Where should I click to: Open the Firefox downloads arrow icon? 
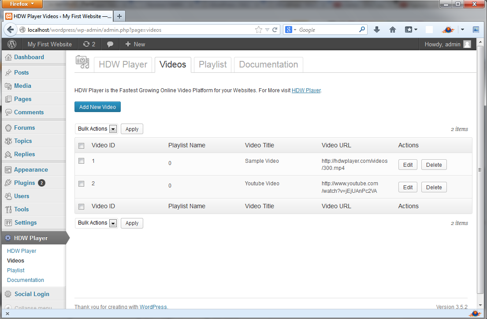377,30
